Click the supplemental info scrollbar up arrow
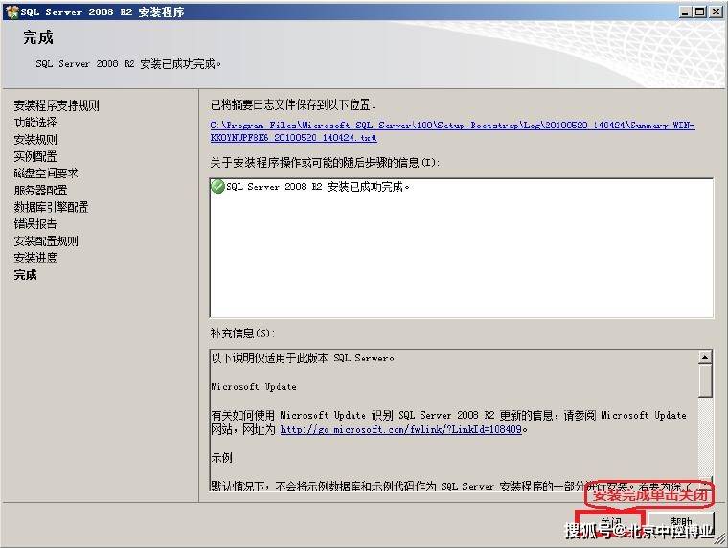The height and width of the screenshot is (548, 728). [705, 357]
